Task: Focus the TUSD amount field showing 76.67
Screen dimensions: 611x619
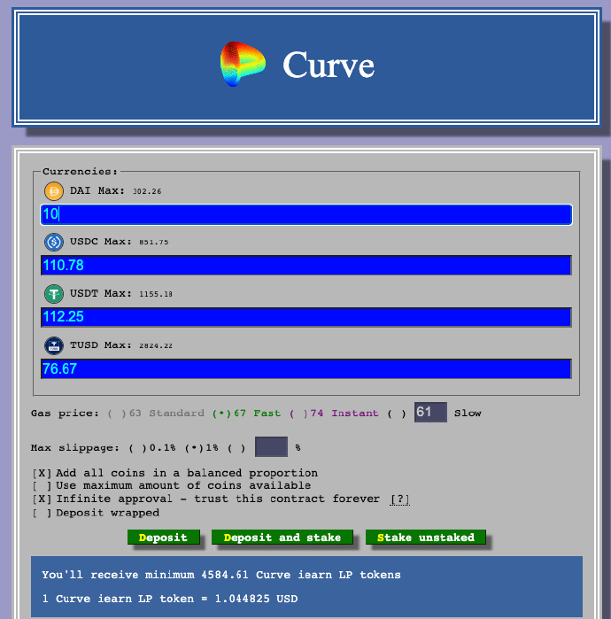Action: (x=306, y=368)
